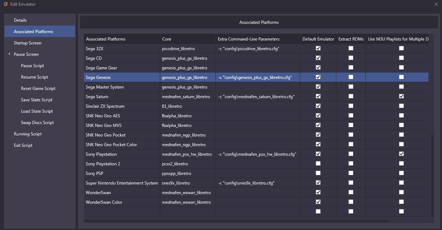Click the empty platform cell in the new row
The image size is (442, 230).
(122, 212)
